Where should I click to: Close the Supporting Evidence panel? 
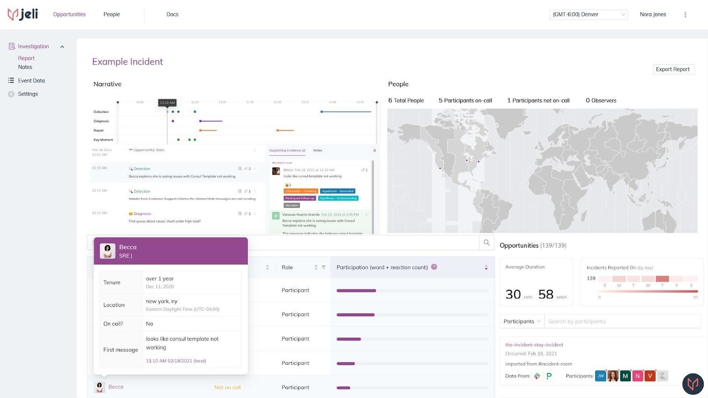click(374, 150)
